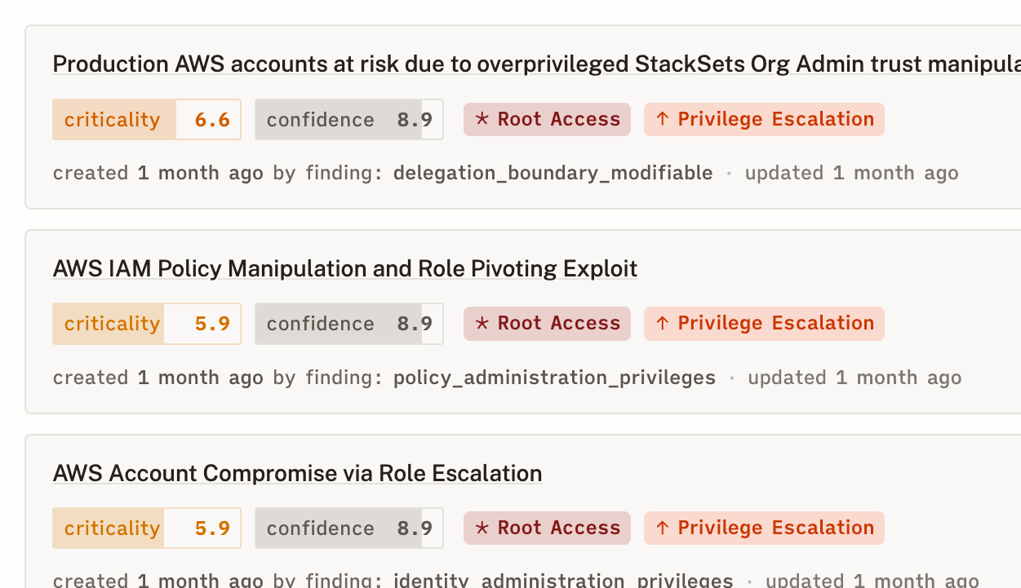This screenshot has height=588, width=1021.
Task: Click criticality 5.9 badge on IAM Policy Manipulation card
Action: pos(147,324)
